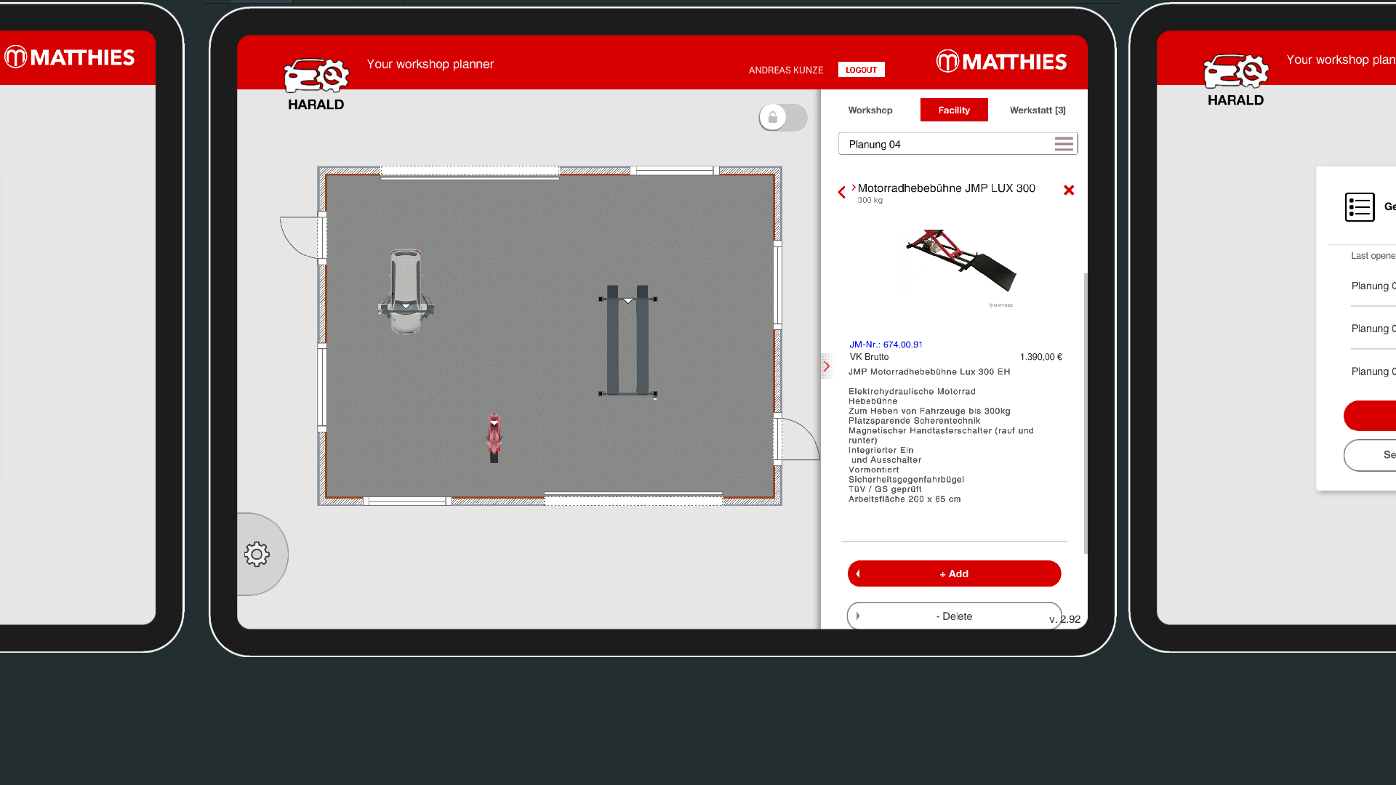
Task: Collapse the side panel with red arrow
Action: click(x=827, y=366)
